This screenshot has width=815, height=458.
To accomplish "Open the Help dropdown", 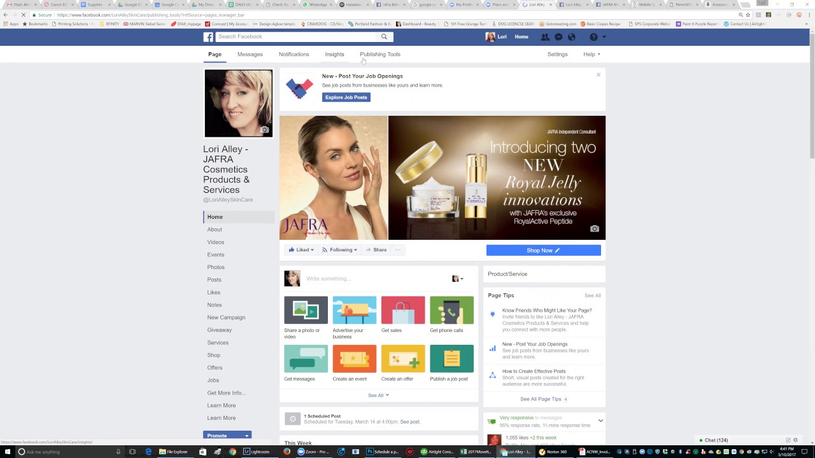I will click(592, 54).
